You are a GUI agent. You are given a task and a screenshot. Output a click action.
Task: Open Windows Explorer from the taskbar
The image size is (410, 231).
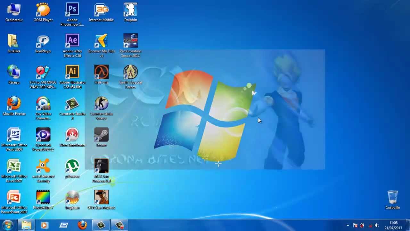tap(26, 225)
